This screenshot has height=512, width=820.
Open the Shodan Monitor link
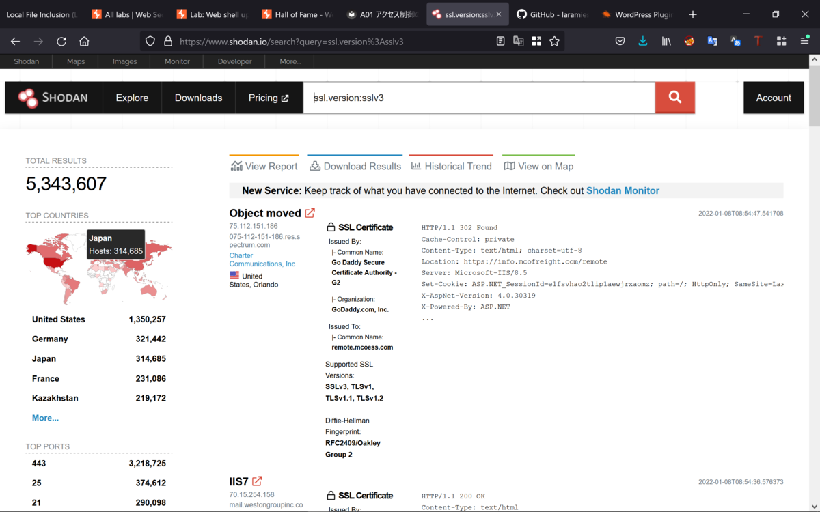[623, 190]
